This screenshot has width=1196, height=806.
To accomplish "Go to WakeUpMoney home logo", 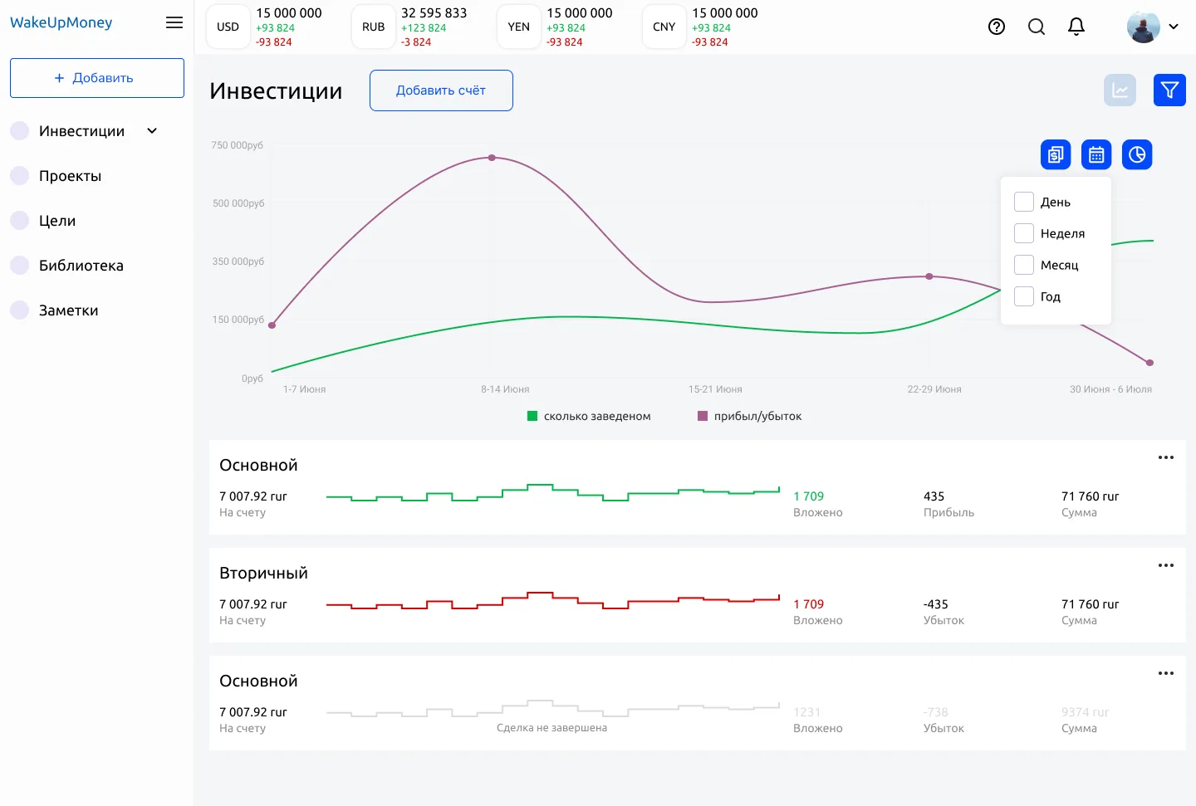I will pos(61,22).
